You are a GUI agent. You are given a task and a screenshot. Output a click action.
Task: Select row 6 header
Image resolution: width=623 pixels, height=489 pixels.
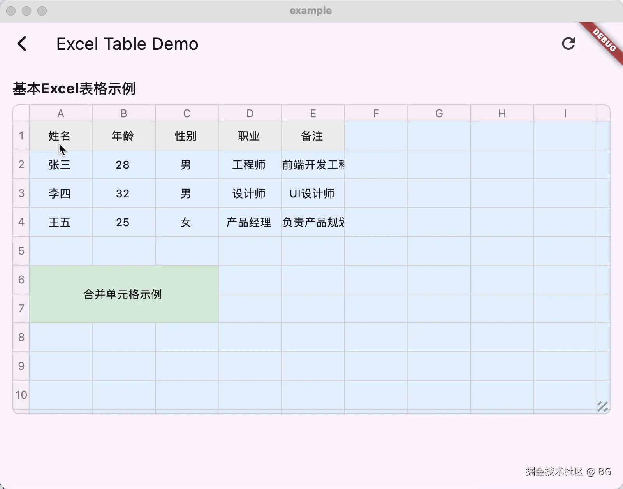click(x=21, y=280)
